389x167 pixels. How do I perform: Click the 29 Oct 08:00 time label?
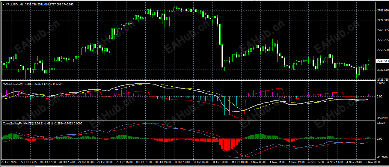pyautogui.click(x=105, y=162)
